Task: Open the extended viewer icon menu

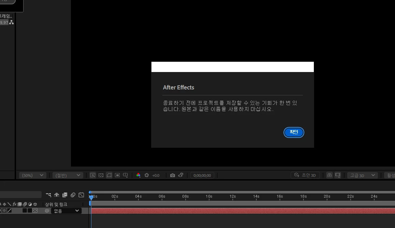Action: (338, 175)
